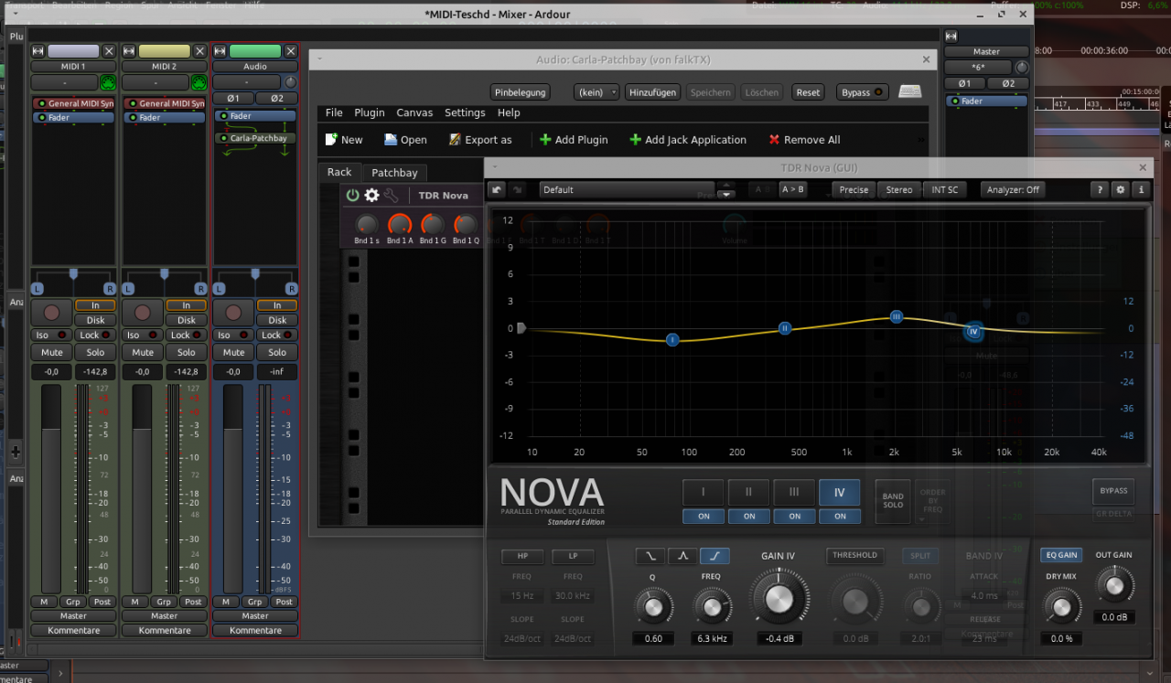Toggle Solo on the Audio strip
Image resolution: width=1171 pixels, height=683 pixels.
(x=277, y=352)
